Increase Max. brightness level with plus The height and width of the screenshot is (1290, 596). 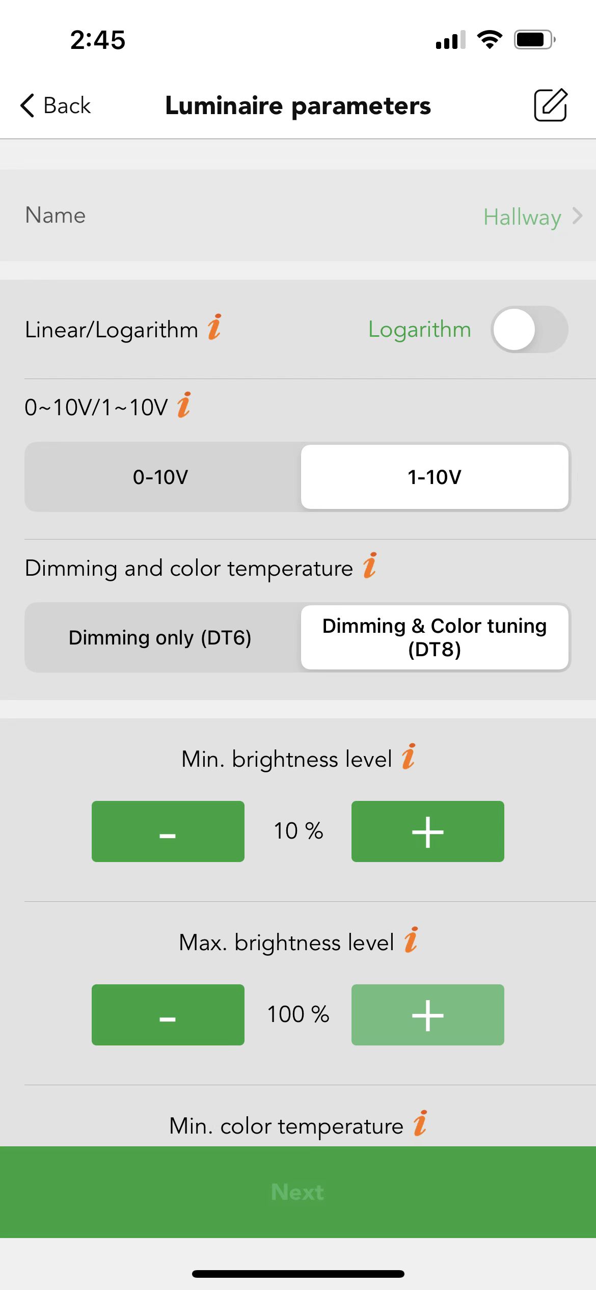pyautogui.click(x=428, y=1015)
